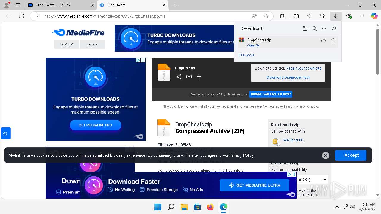Screen dimensions: 381x214
Task: Open Microsoft Store from taskbar
Action: point(197,207)
